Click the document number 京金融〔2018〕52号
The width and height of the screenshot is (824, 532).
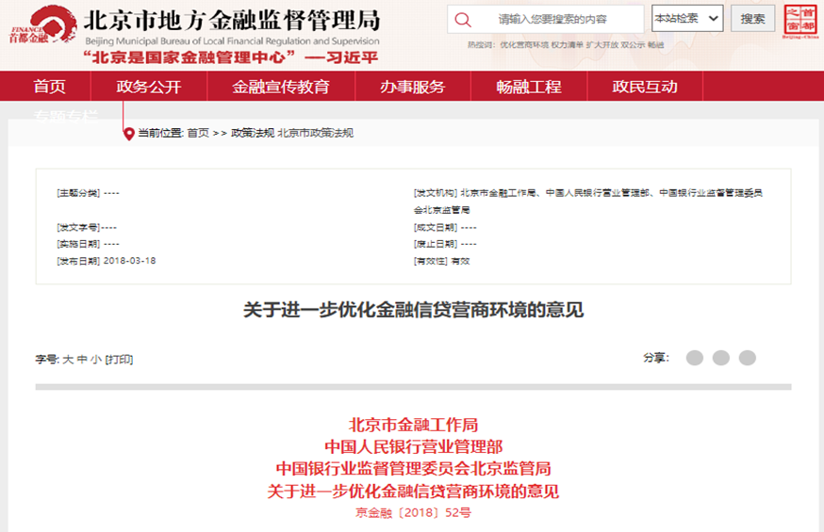tap(413, 512)
